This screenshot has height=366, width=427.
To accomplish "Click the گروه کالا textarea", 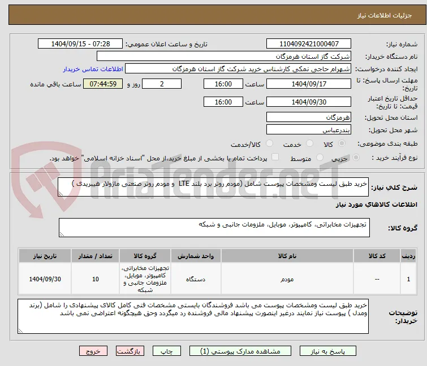I will 214,228.
